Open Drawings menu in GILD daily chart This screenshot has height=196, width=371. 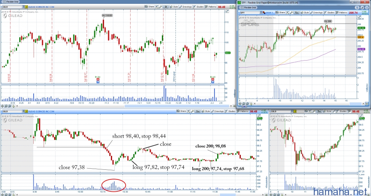(x=185, y=7)
